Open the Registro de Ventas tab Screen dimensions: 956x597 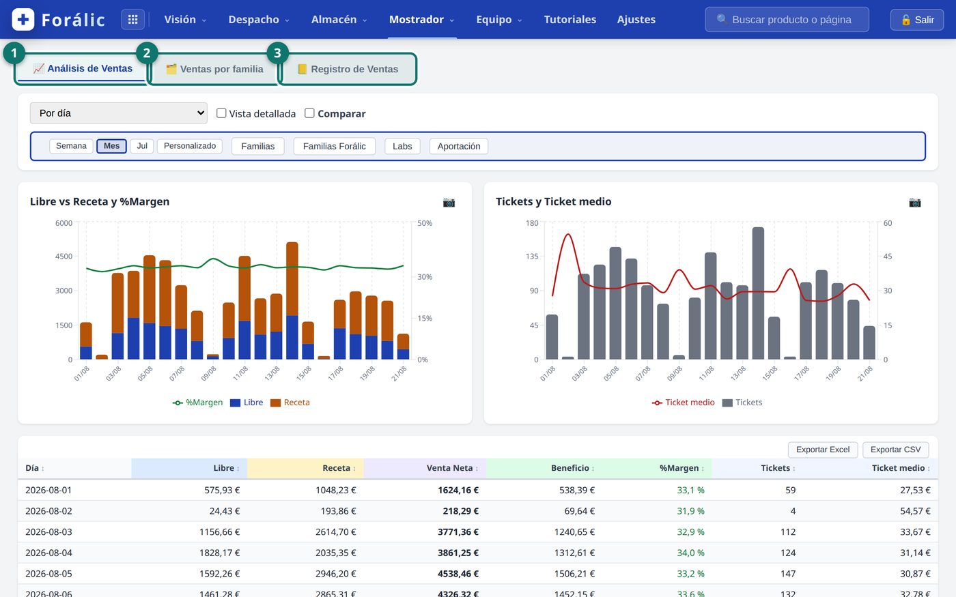click(348, 69)
